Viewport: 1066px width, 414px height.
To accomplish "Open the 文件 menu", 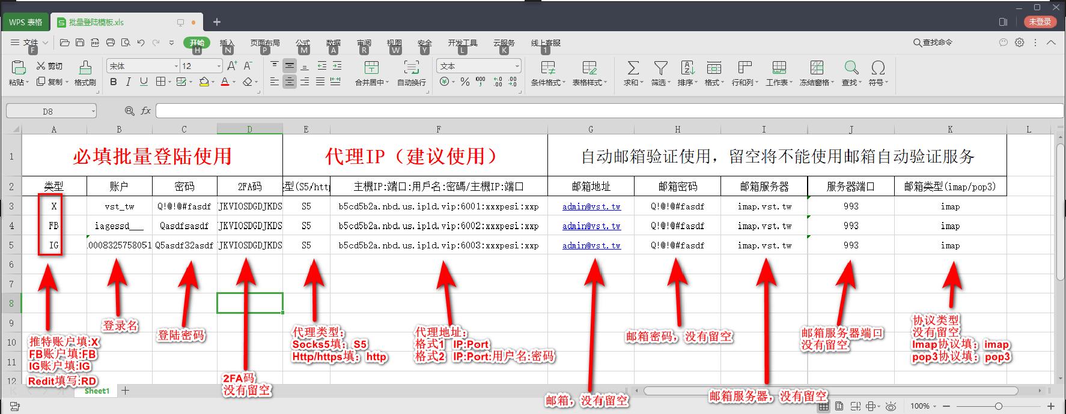I will [x=30, y=43].
